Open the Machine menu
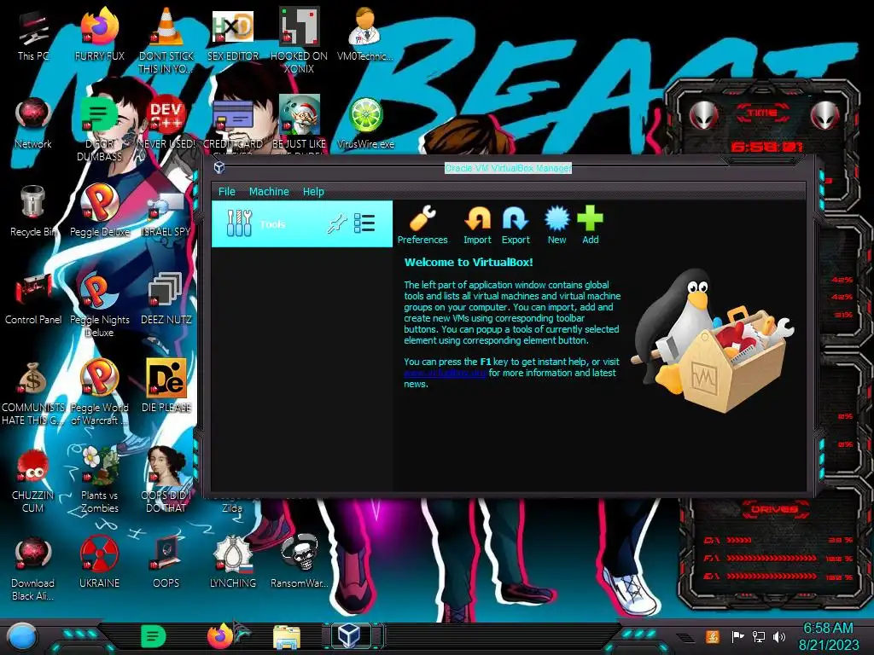The height and width of the screenshot is (655, 874). point(269,192)
